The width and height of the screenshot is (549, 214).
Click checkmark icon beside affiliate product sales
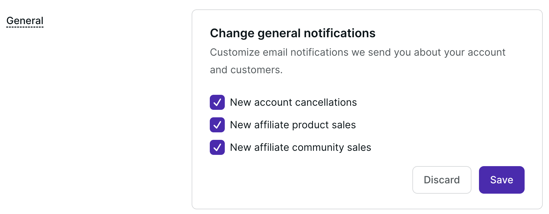click(217, 125)
